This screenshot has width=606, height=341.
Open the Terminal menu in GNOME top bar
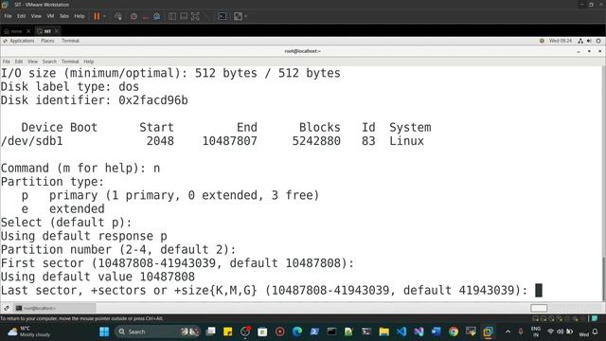70,41
